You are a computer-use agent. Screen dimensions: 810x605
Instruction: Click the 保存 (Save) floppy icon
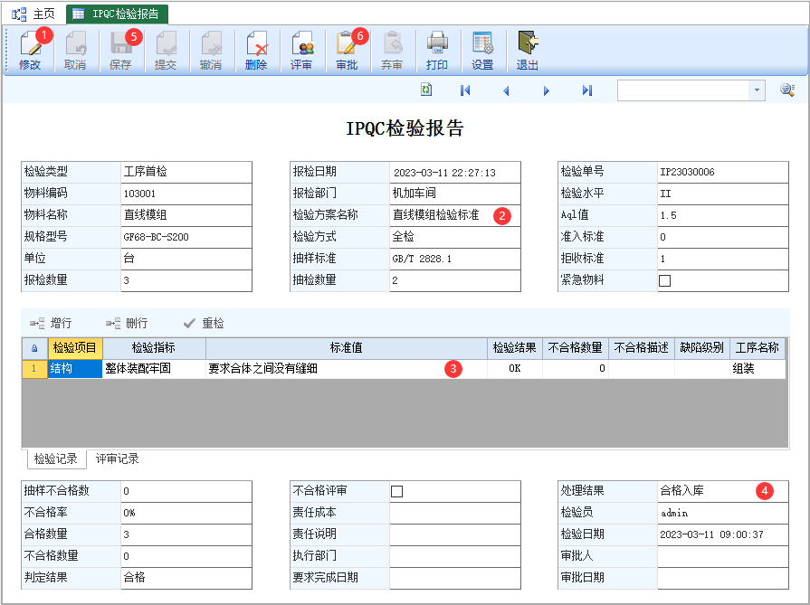(x=120, y=50)
